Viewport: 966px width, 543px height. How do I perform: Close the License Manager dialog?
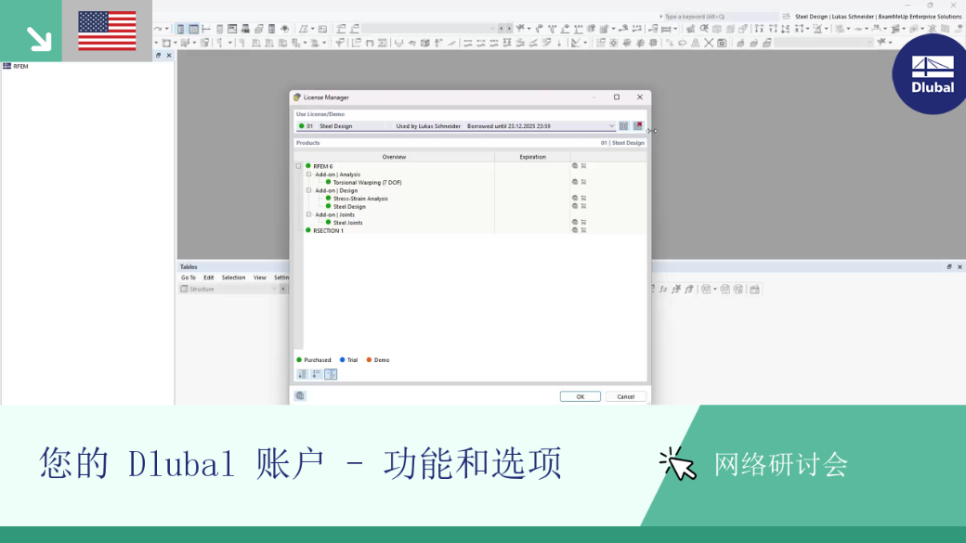coord(639,97)
